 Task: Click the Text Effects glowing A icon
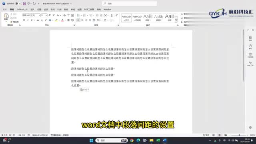point(50,20)
